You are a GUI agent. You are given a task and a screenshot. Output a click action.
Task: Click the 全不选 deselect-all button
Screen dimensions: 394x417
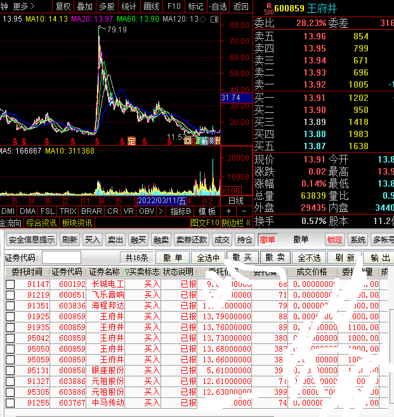309,258
